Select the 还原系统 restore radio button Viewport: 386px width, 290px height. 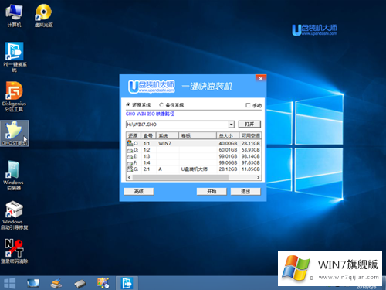click(128, 104)
